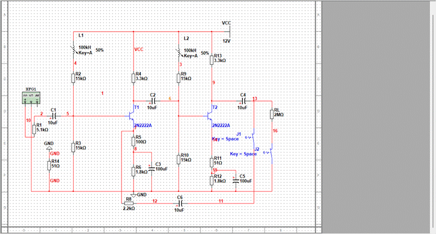436x234 pixels.
Task: Select the T1 transistor symbol
Action: pyautogui.click(x=131, y=116)
